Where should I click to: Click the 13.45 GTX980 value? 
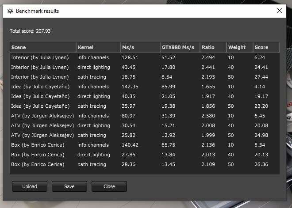coord(169,164)
